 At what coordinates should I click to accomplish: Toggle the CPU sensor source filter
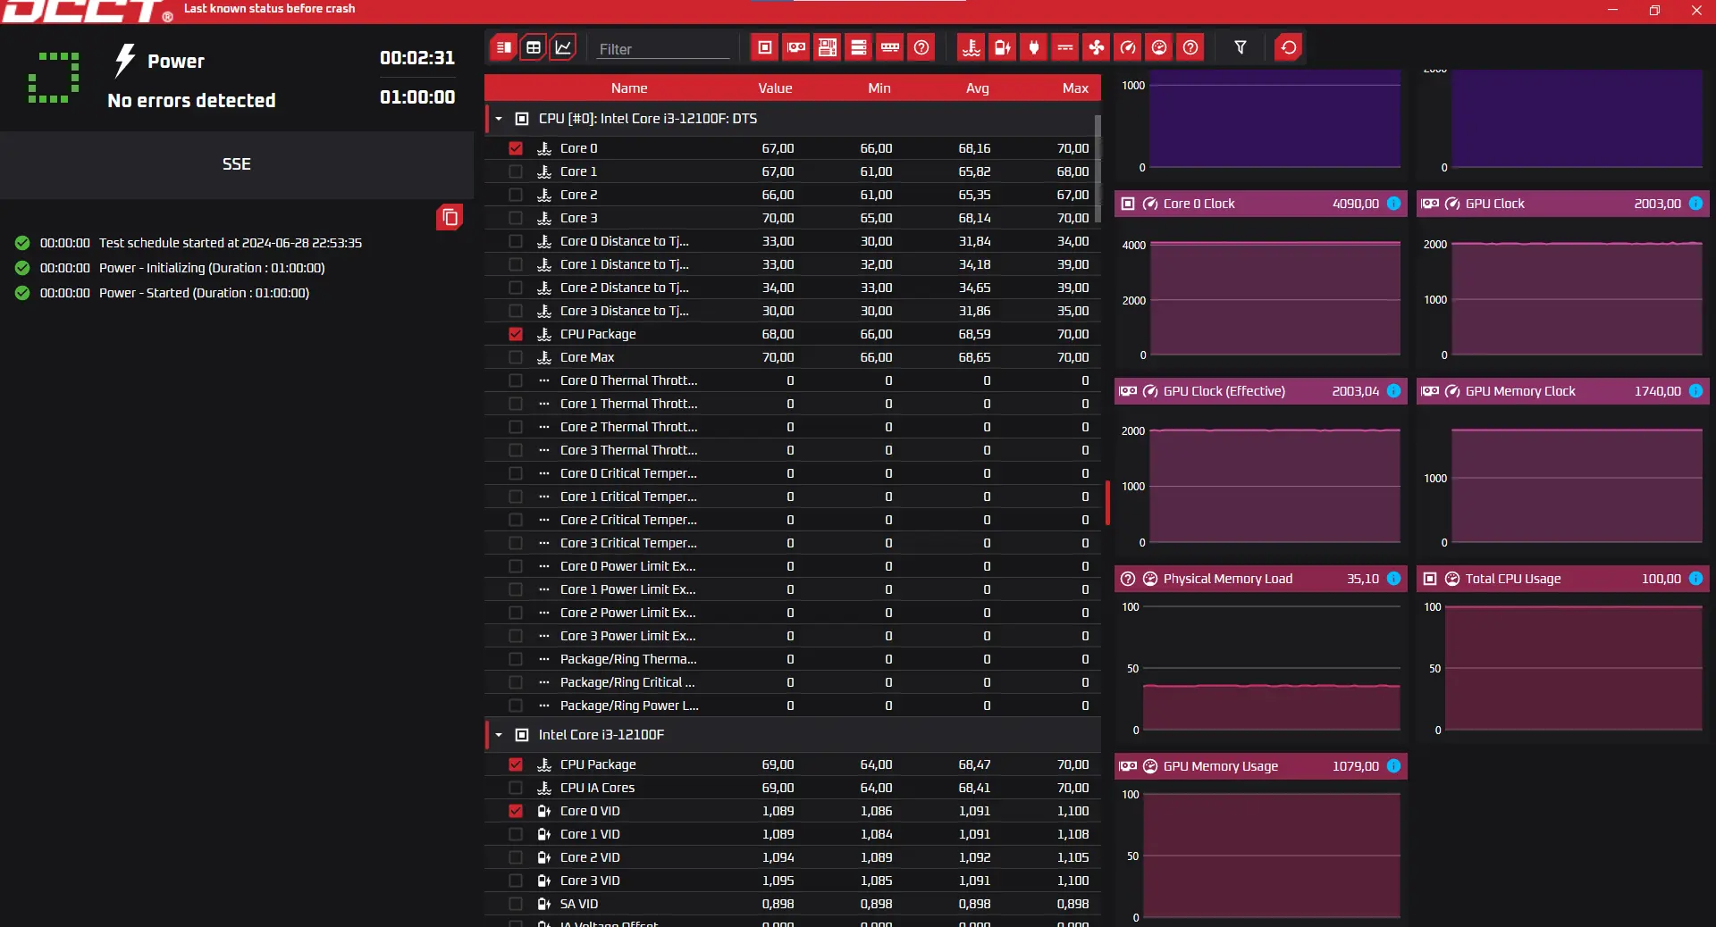(x=765, y=47)
